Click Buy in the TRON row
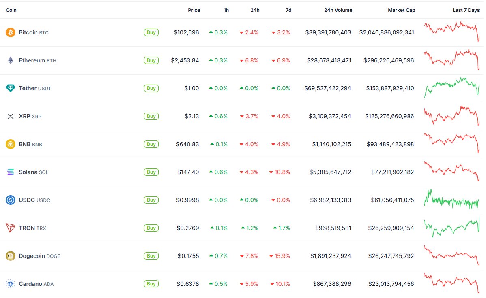The image size is (486, 298). [151, 228]
